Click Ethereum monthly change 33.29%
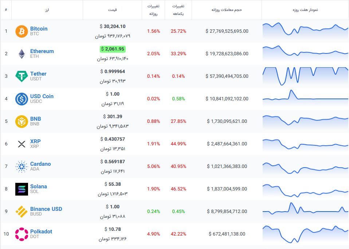This screenshot has width=349, height=249. point(179,53)
